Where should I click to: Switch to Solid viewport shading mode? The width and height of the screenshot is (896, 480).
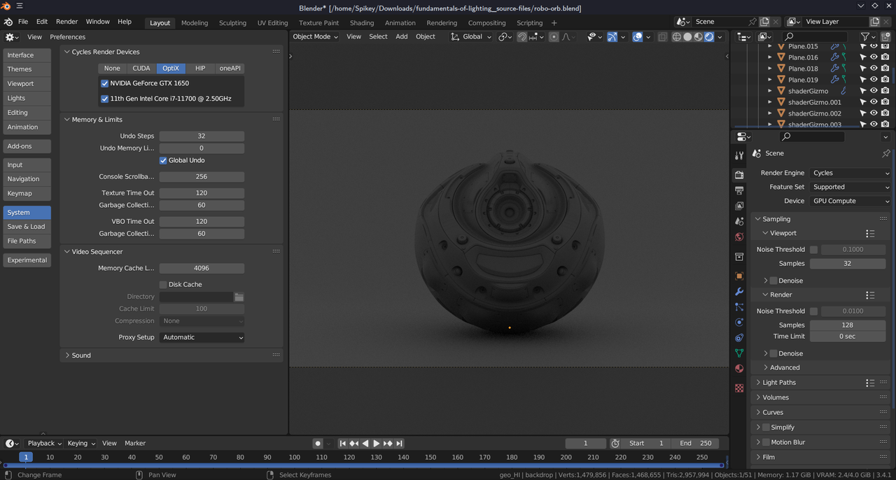(687, 36)
